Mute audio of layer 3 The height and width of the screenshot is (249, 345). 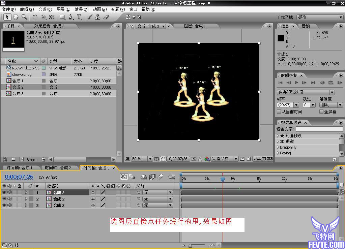coord(9,205)
